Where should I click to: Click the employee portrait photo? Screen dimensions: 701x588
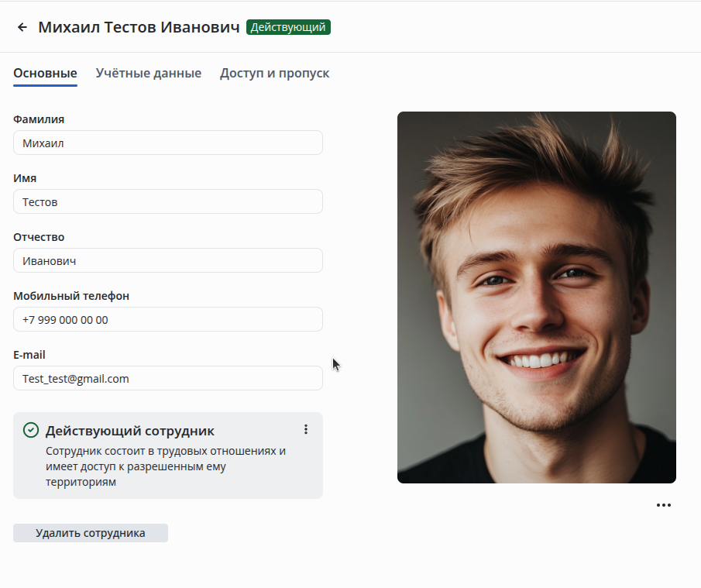536,297
